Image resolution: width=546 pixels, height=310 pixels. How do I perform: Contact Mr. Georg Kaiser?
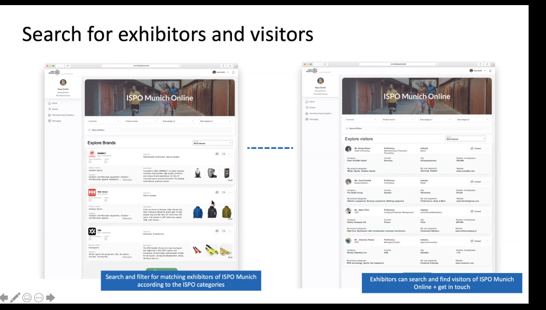click(x=476, y=148)
